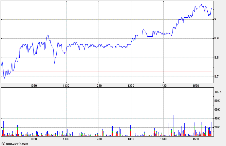Select the 1230 time label under price chart
226x146 pixels.
click(99, 86)
